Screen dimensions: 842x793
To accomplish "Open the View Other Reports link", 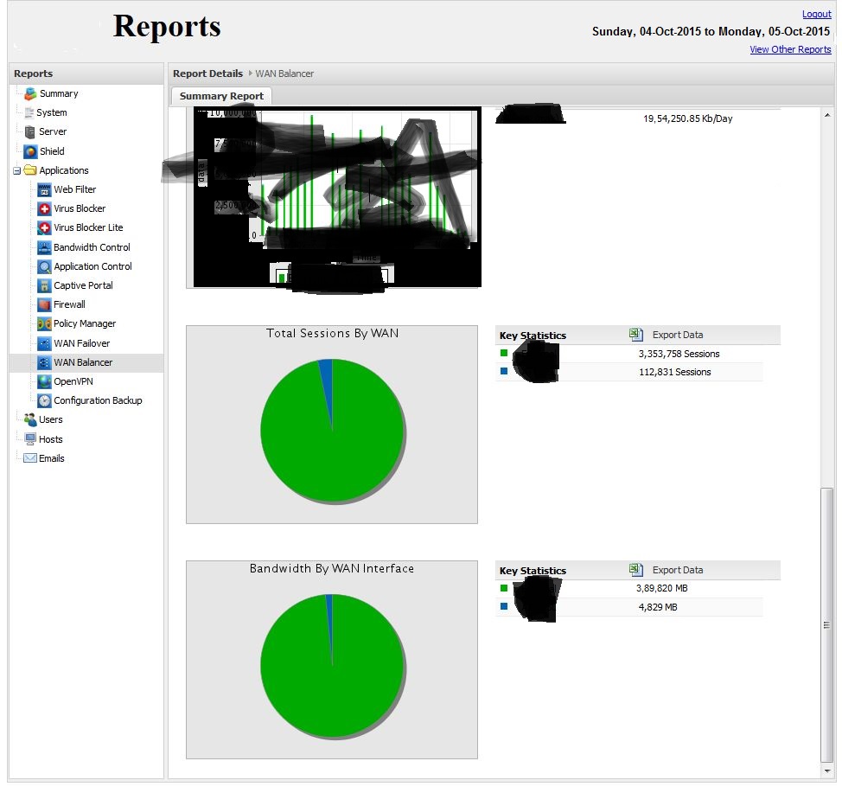I will [x=790, y=49].
